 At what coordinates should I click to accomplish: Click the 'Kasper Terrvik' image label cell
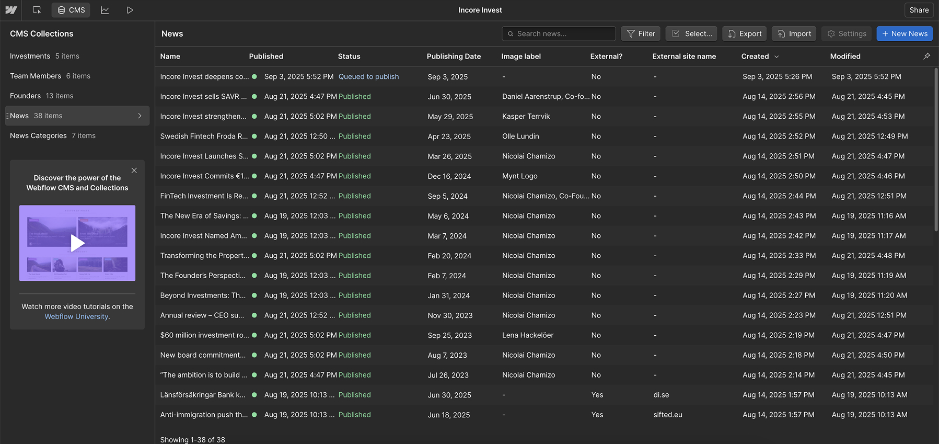(x=526, y=116)
